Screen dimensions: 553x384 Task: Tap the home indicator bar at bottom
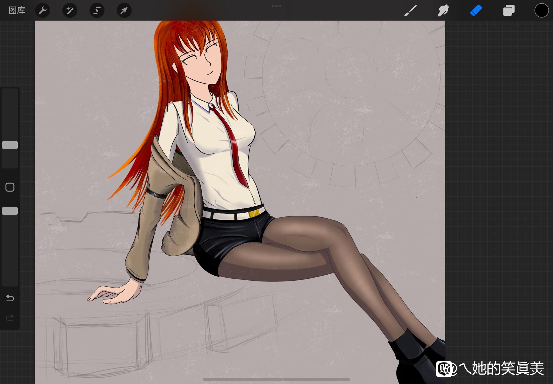[x=276, y=379]
